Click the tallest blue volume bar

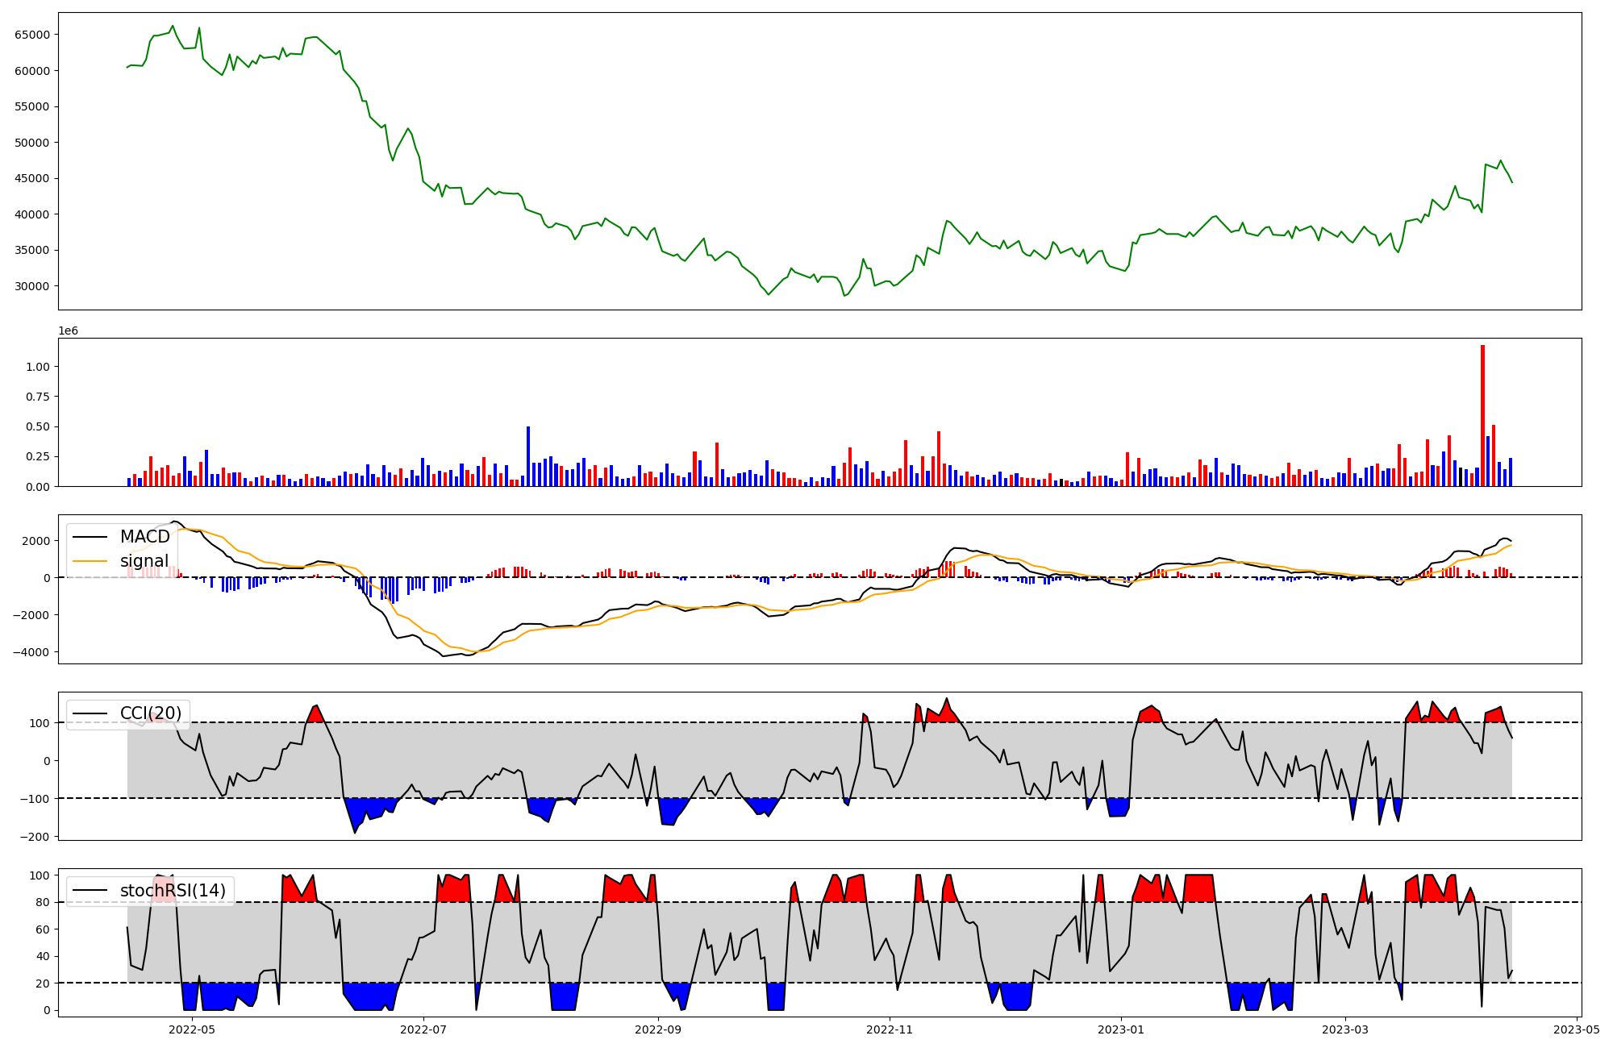(528, 456)
